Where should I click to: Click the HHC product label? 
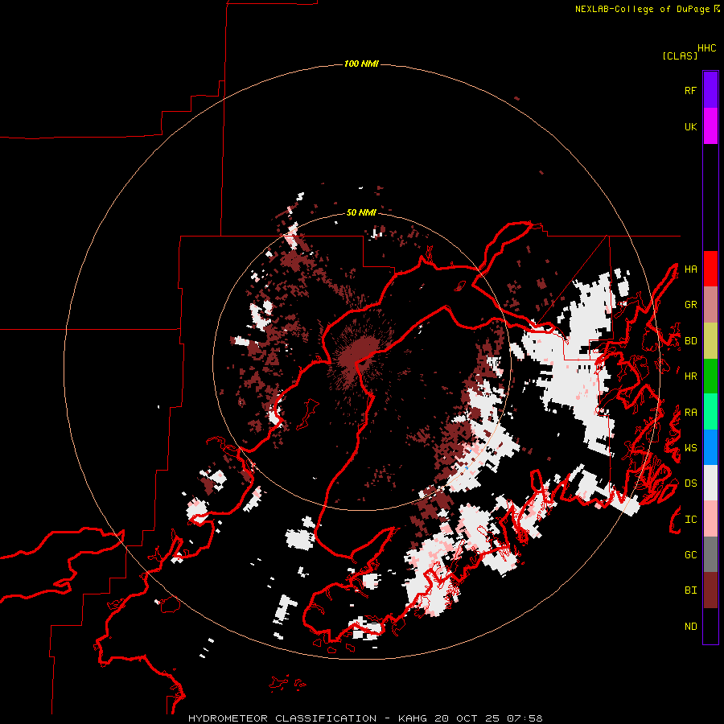click(706, 48)
